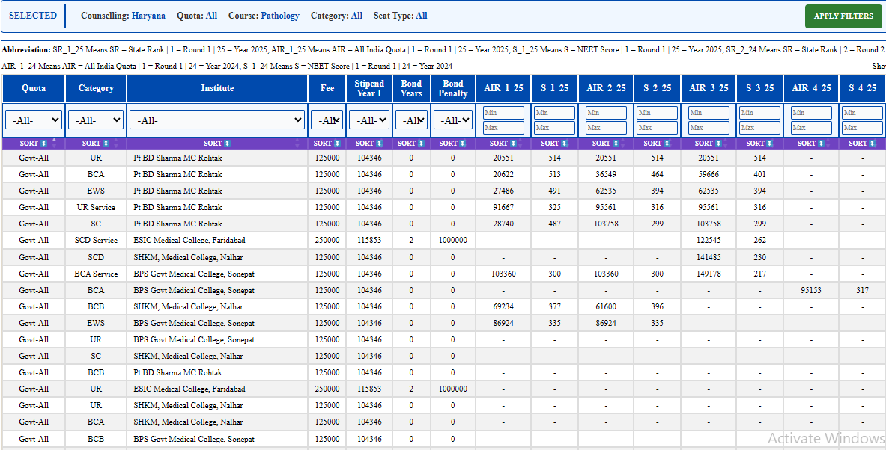This screenshot has width=886, height=450.
Task: Click the Pathology course selection
Action: pos(280,16)
